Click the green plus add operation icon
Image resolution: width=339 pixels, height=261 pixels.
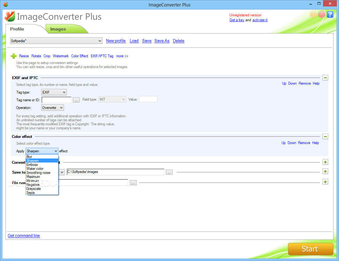tap(14, 56)
